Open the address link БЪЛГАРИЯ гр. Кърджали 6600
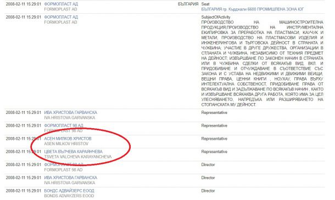This screenshot has width=335, height=200. [252, 9]
